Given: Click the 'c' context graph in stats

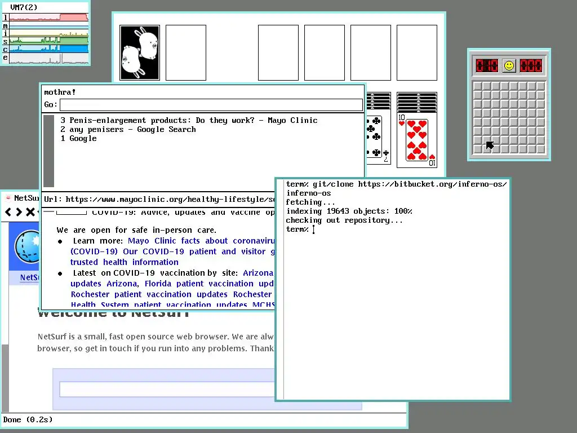Looking at the screenshot, I should click(48, 49).
